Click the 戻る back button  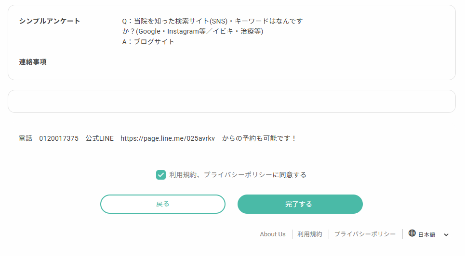(163, 204)
